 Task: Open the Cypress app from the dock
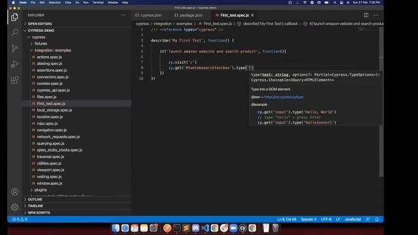[243, 228]
